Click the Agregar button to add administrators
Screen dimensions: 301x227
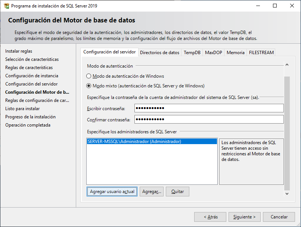coord(152,191)
